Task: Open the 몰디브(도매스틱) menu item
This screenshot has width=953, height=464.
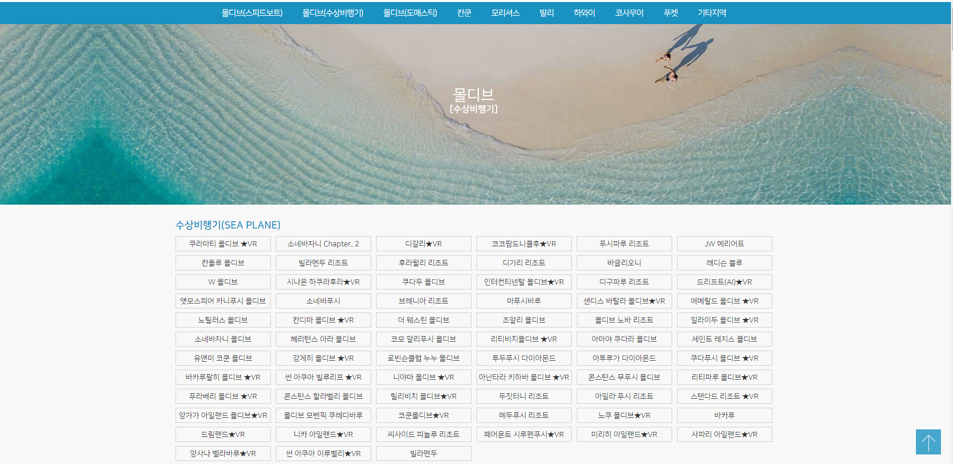Action: point(411,13)
